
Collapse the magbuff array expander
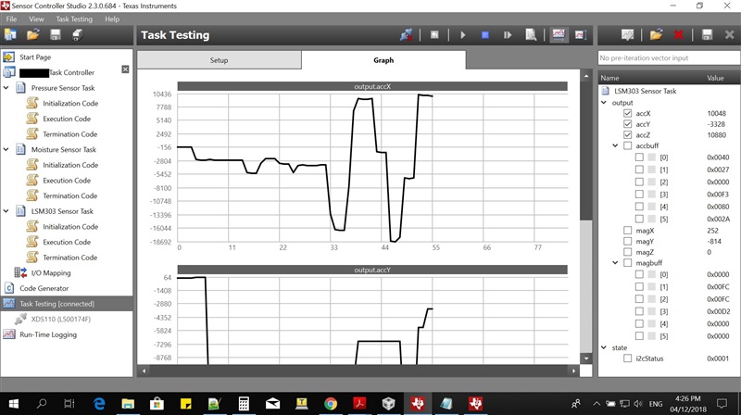click(x=615, y=263)
